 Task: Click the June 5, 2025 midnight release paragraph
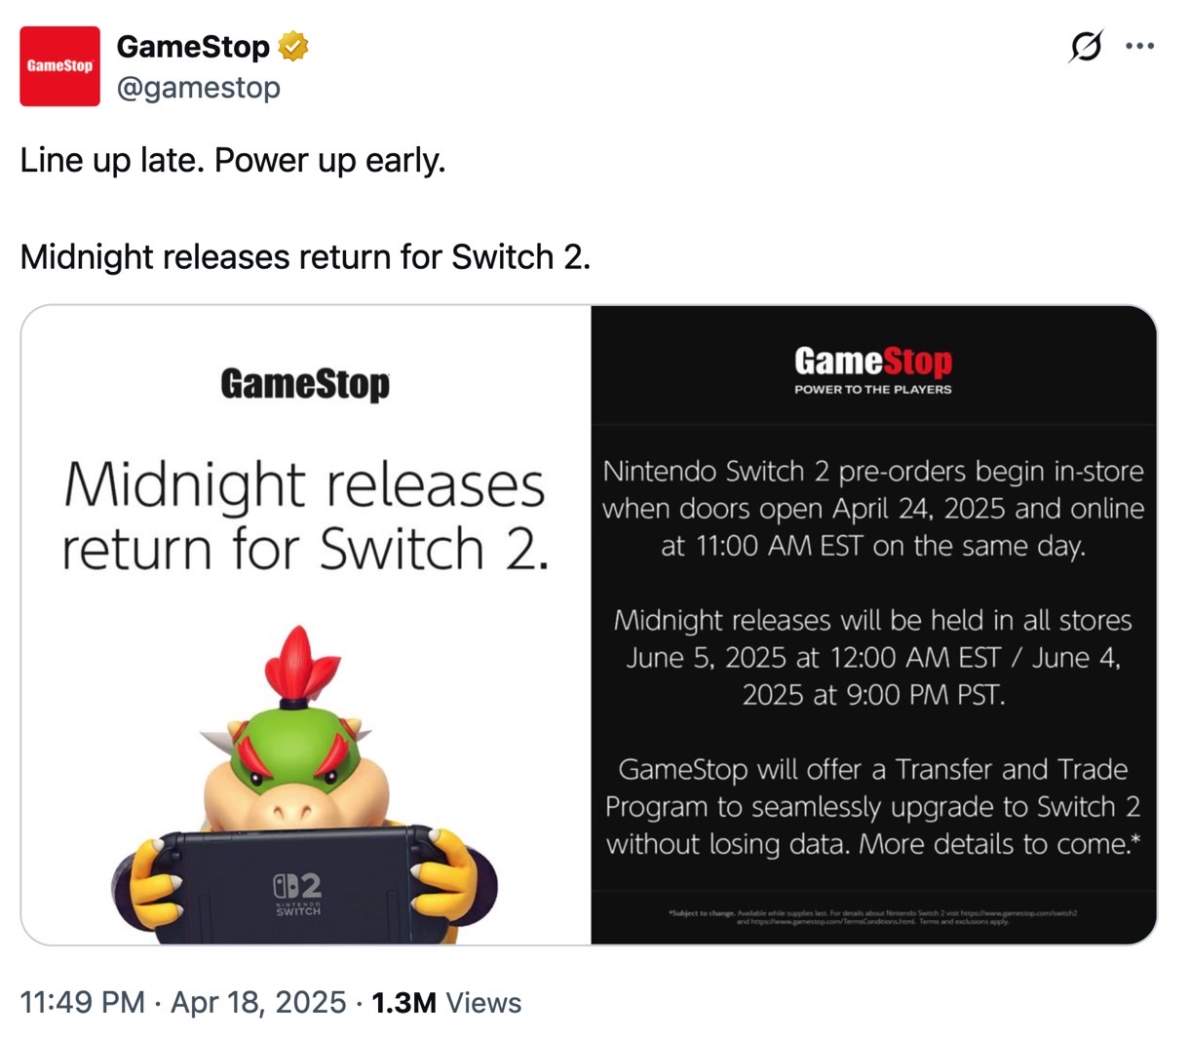pos(873,658)
